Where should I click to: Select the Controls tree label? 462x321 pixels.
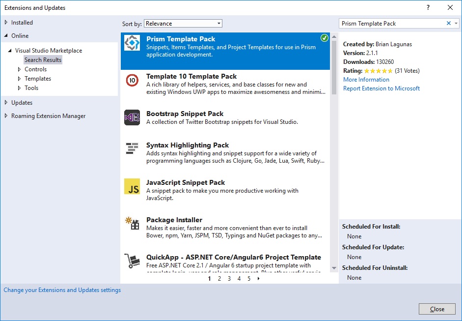coord(36,69)
